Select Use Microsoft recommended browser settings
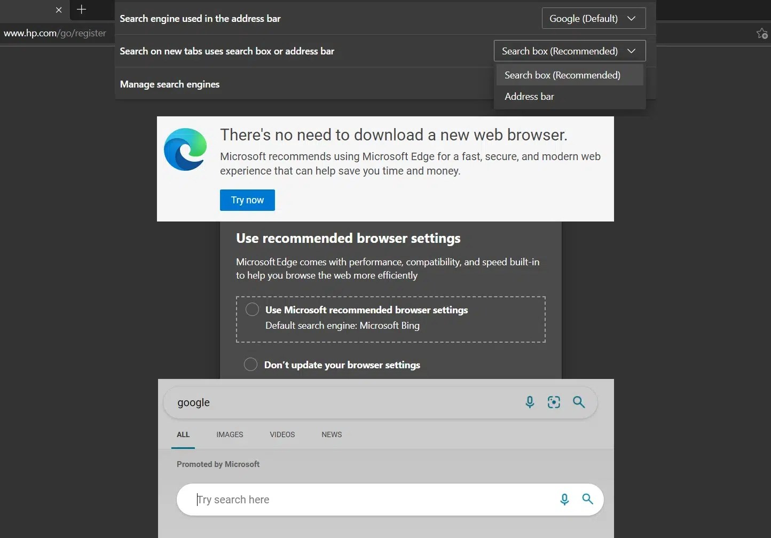 click(252, 310)
